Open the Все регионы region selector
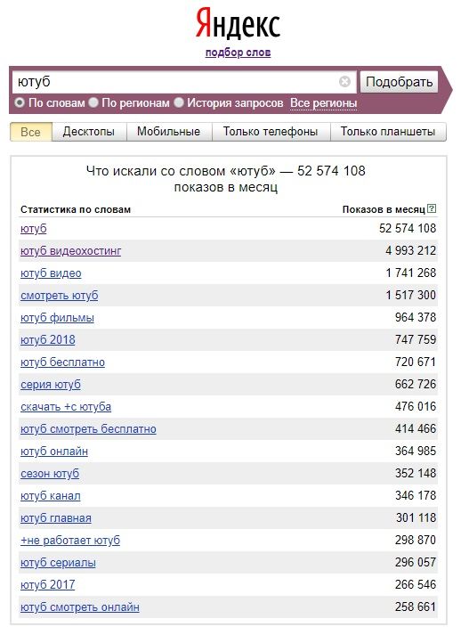The height and width of the screenshot is (635, 461). click(x=323, y=102)
